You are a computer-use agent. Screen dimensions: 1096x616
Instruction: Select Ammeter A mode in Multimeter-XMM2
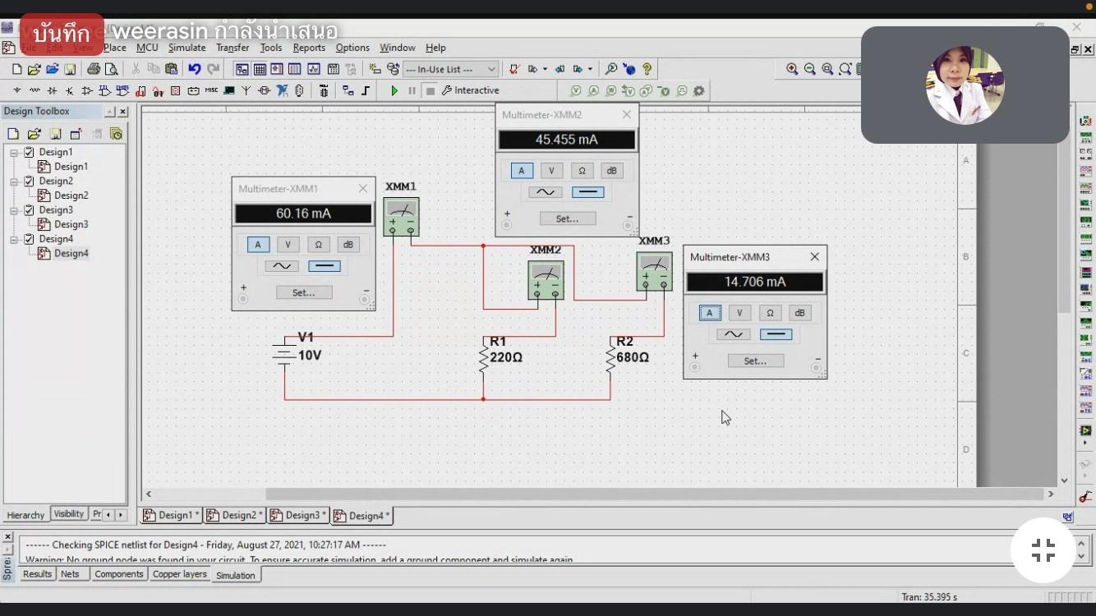pos(522,171)
